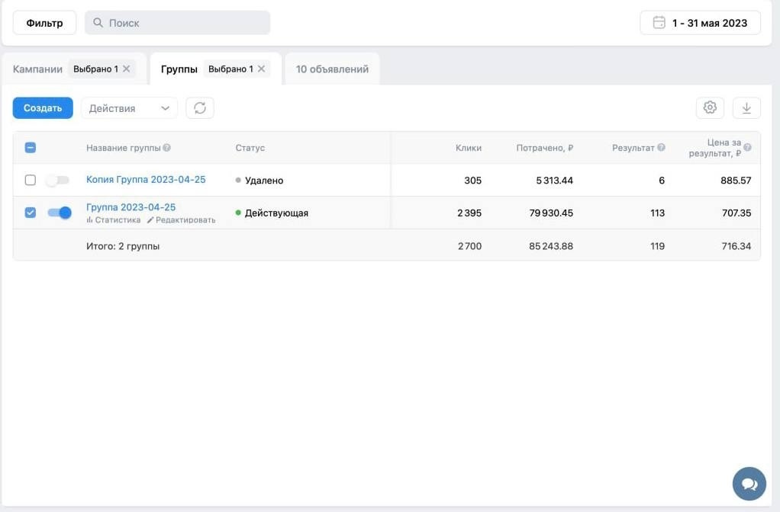Click the Итого: 2 группы summary label
780x512 pixels.
tap(123, 246)
